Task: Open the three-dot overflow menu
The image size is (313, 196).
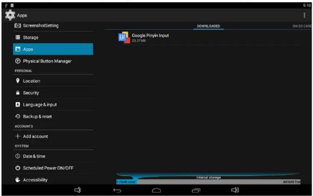Action: coord(304,15)
